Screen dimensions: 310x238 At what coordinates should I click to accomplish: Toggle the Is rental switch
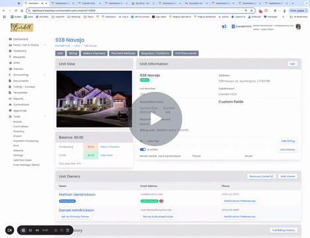[x=143, y=149]
